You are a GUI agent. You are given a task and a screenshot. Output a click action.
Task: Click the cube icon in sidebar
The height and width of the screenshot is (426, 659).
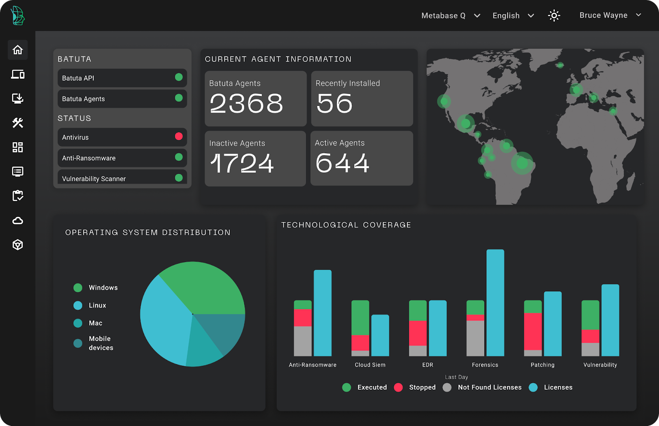point(18,245)
